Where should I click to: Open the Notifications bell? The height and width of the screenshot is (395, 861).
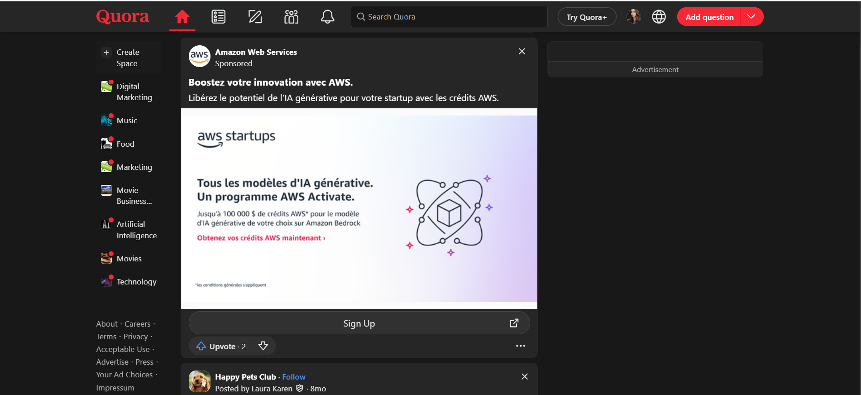pyautogui.click(x=327, y=17)
